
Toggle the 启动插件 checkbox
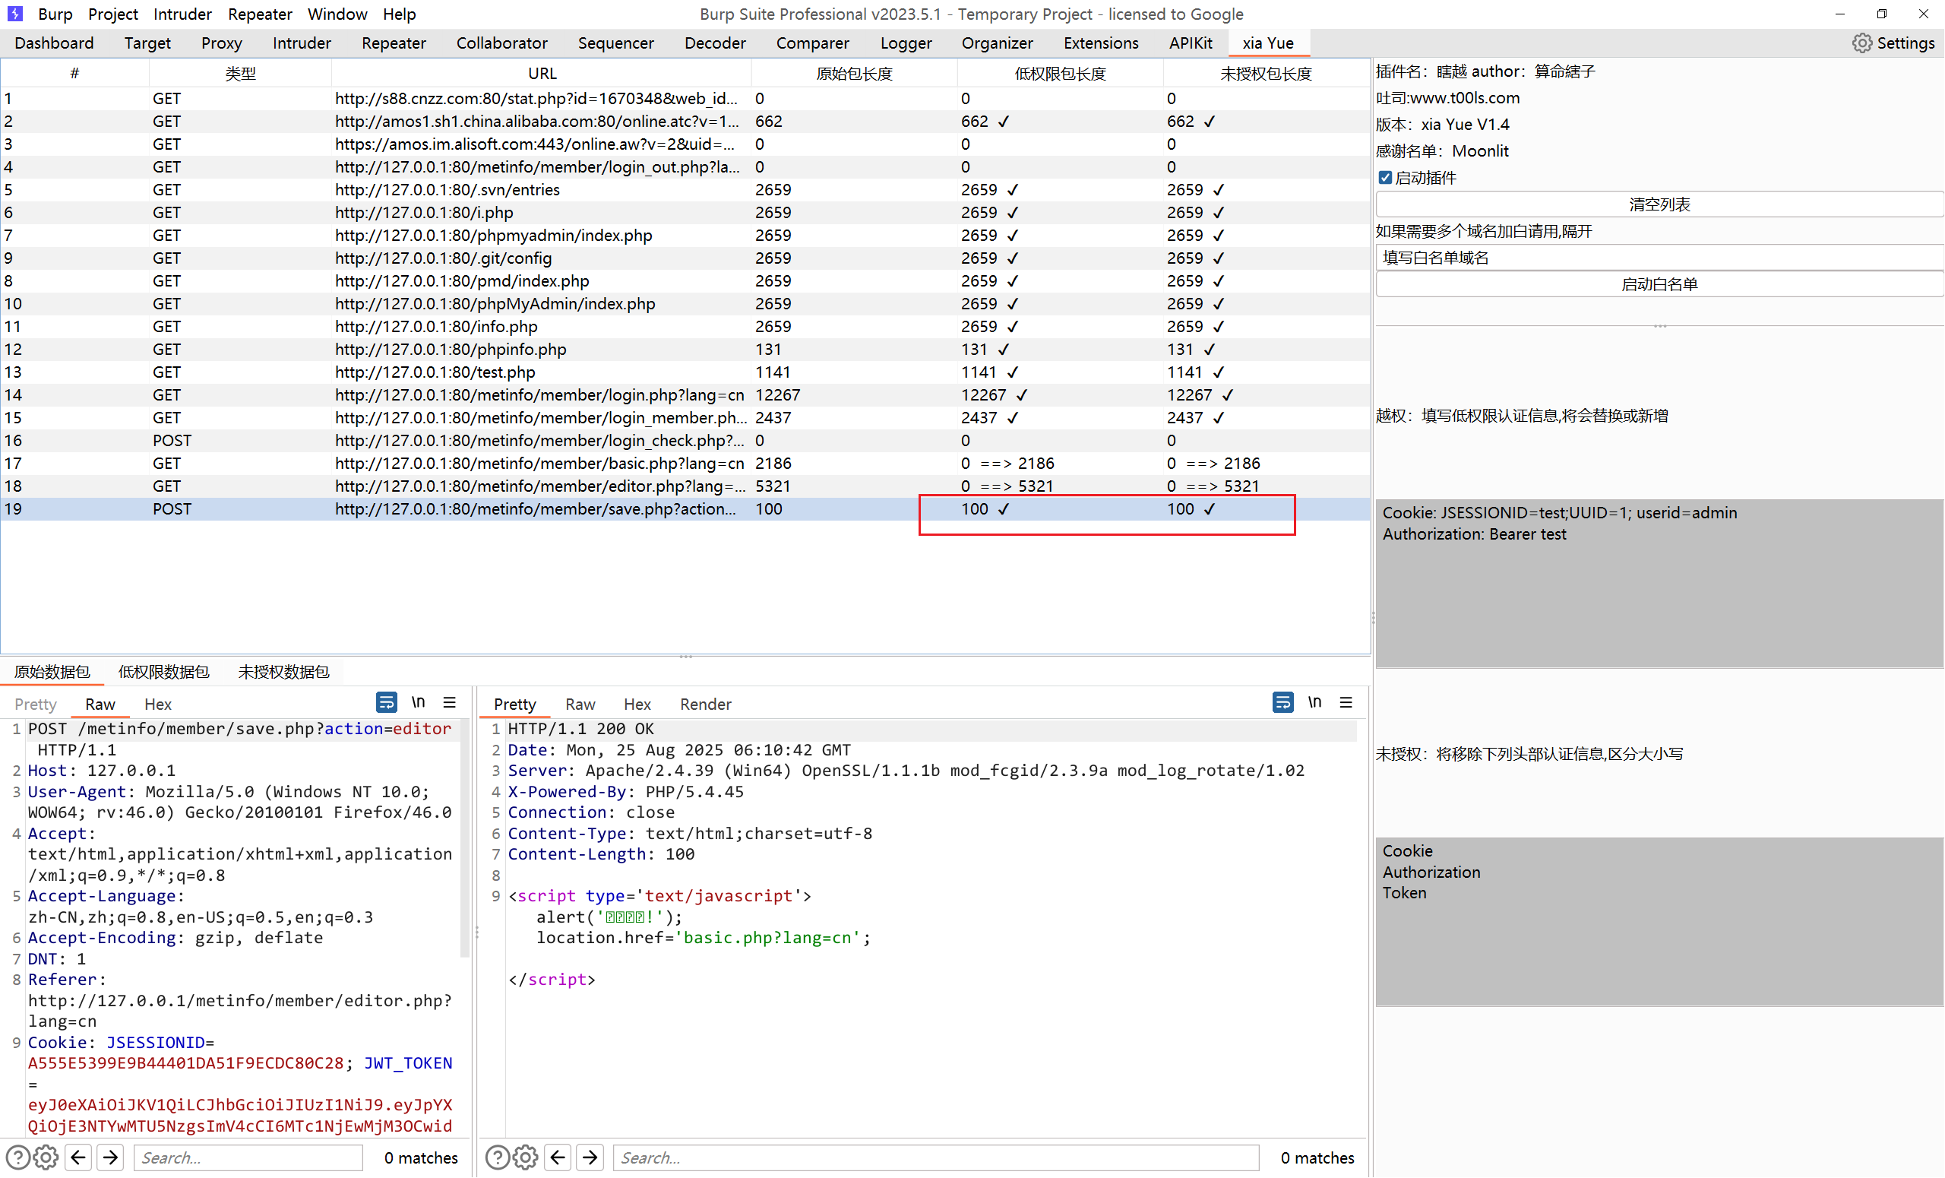coord(1384,178)
